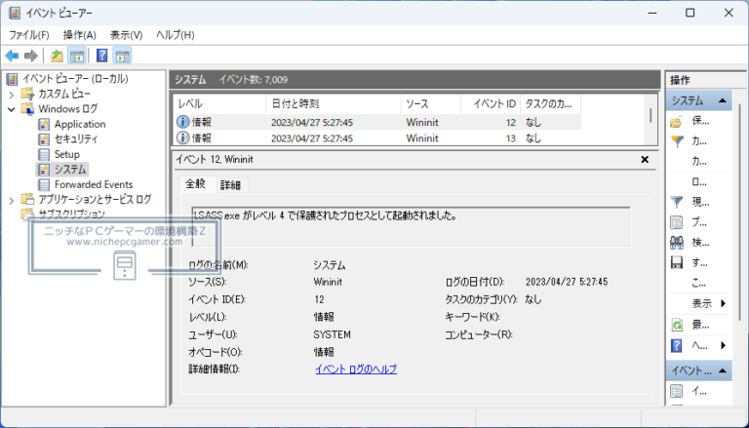Screen dimensions: 749x428
Task: Click the blue Help icon in the toolbar
Action: pyautogui.click(x=101, y=56)
